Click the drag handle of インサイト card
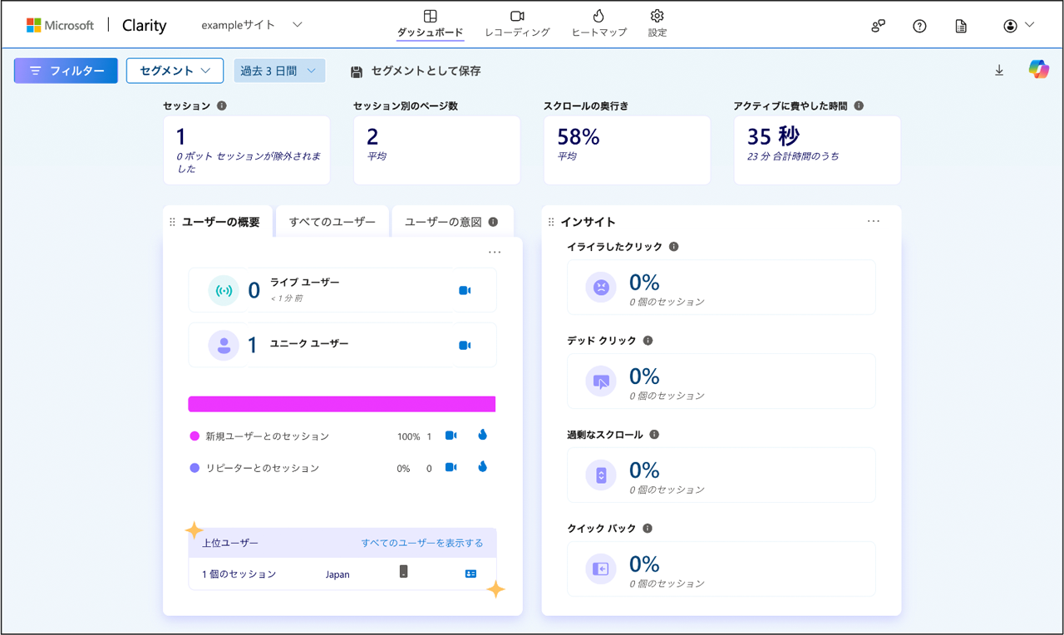This screenshot has width=1064, height=635. [551, 222]
